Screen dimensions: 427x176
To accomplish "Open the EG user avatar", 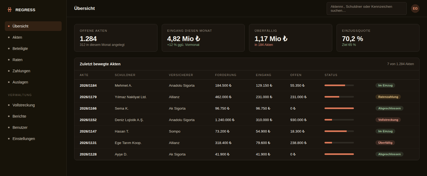I will pyautogui.click(x=415, y=8).
